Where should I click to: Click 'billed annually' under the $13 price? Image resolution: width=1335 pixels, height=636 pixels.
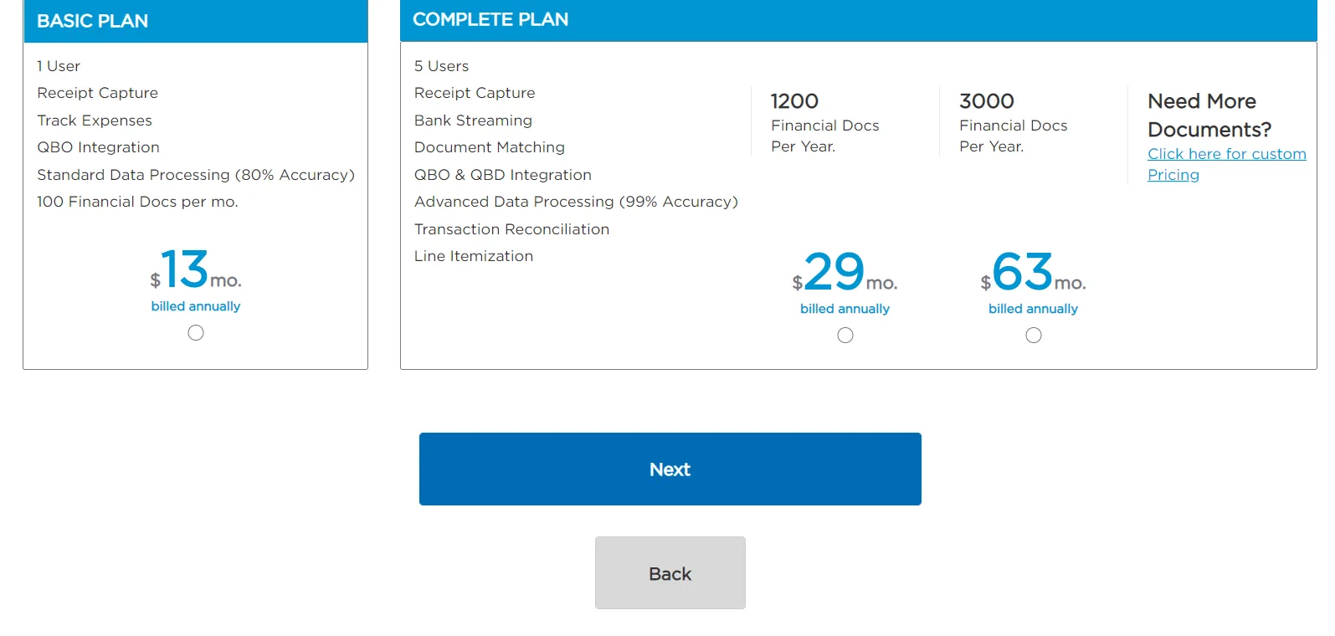(196, 306)
